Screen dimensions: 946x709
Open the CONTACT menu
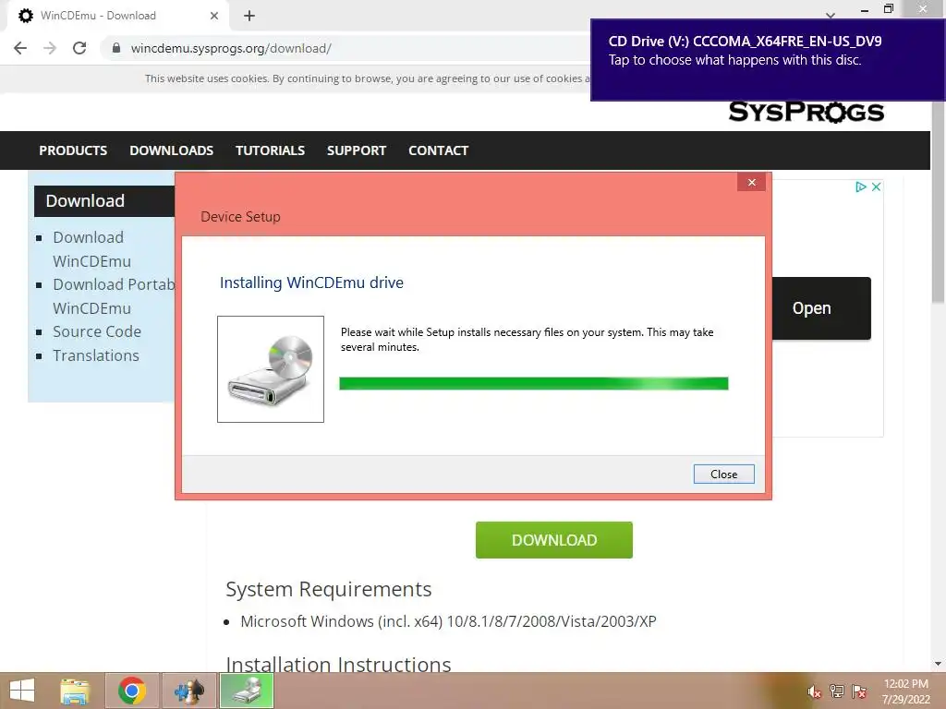pyautogui.click(x=438, y=150)
